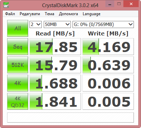Expand the 50MB test size dropdown

coord(57,24)
